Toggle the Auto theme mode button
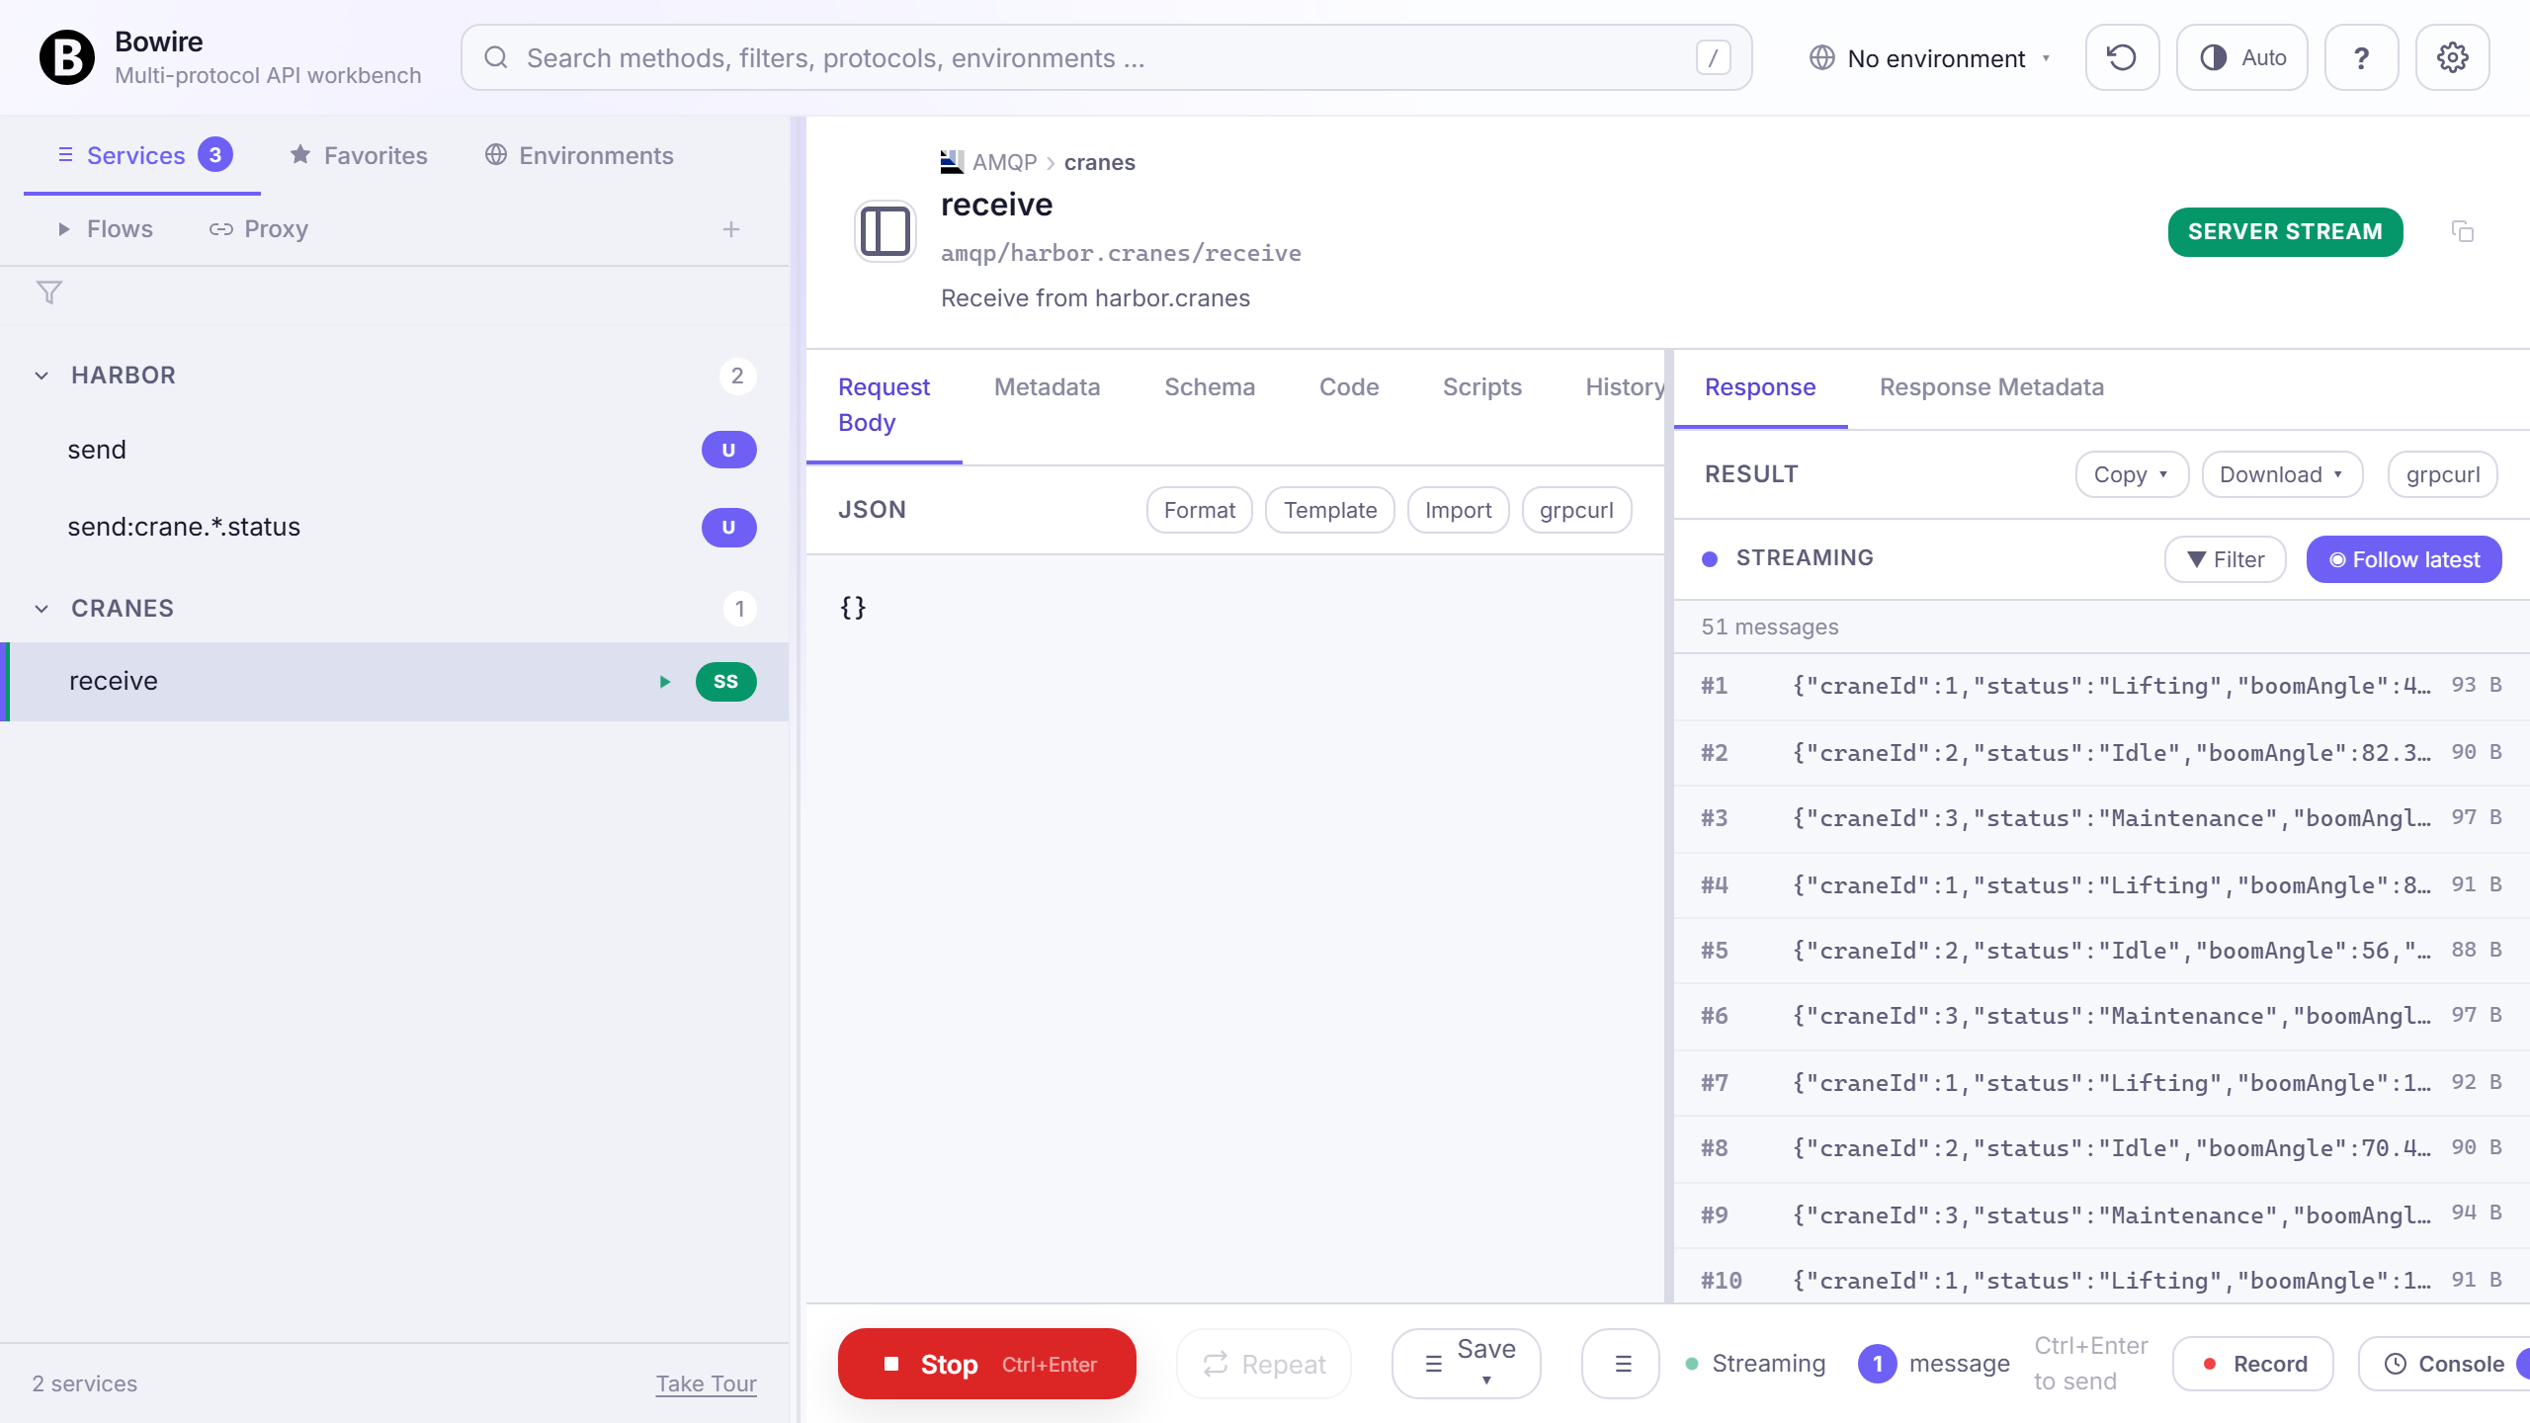The height and width of the screenshot is (1423, 2530). 2241,57
